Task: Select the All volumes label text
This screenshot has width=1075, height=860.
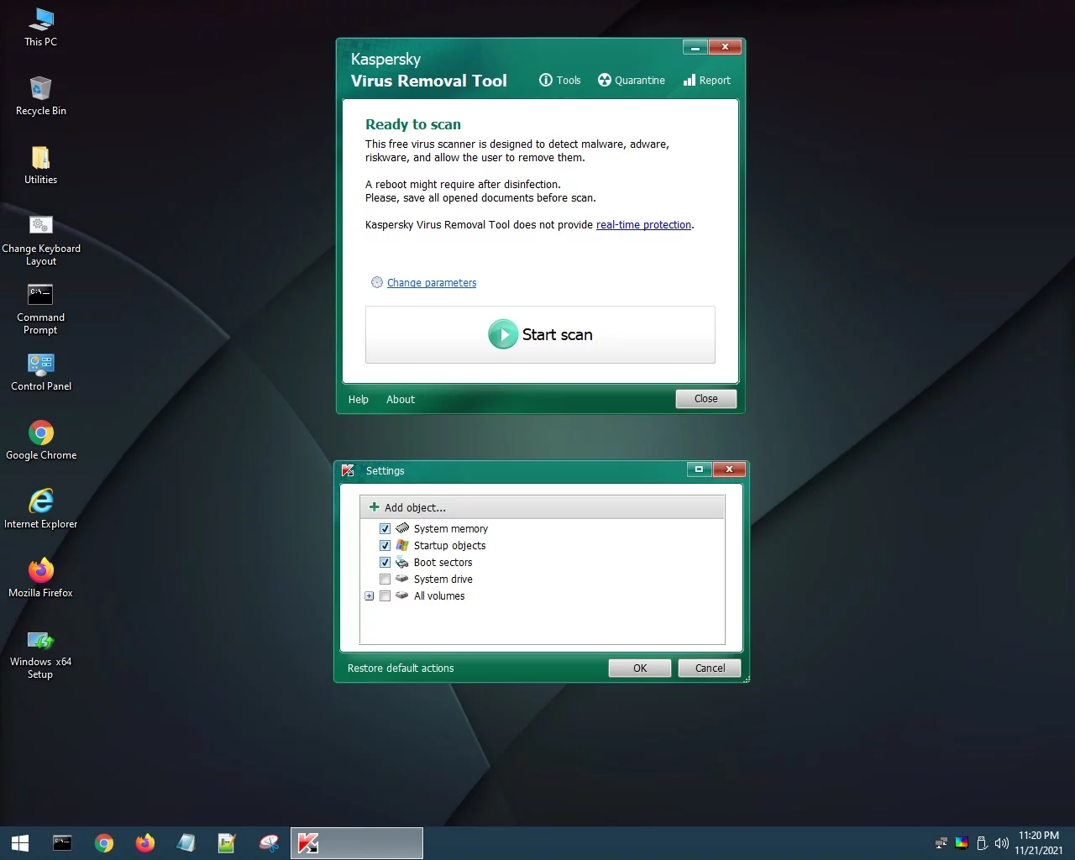Action: coord(439,596)
